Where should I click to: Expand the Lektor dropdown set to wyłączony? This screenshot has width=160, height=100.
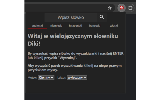pyautogui.click(x=77, y=77)
